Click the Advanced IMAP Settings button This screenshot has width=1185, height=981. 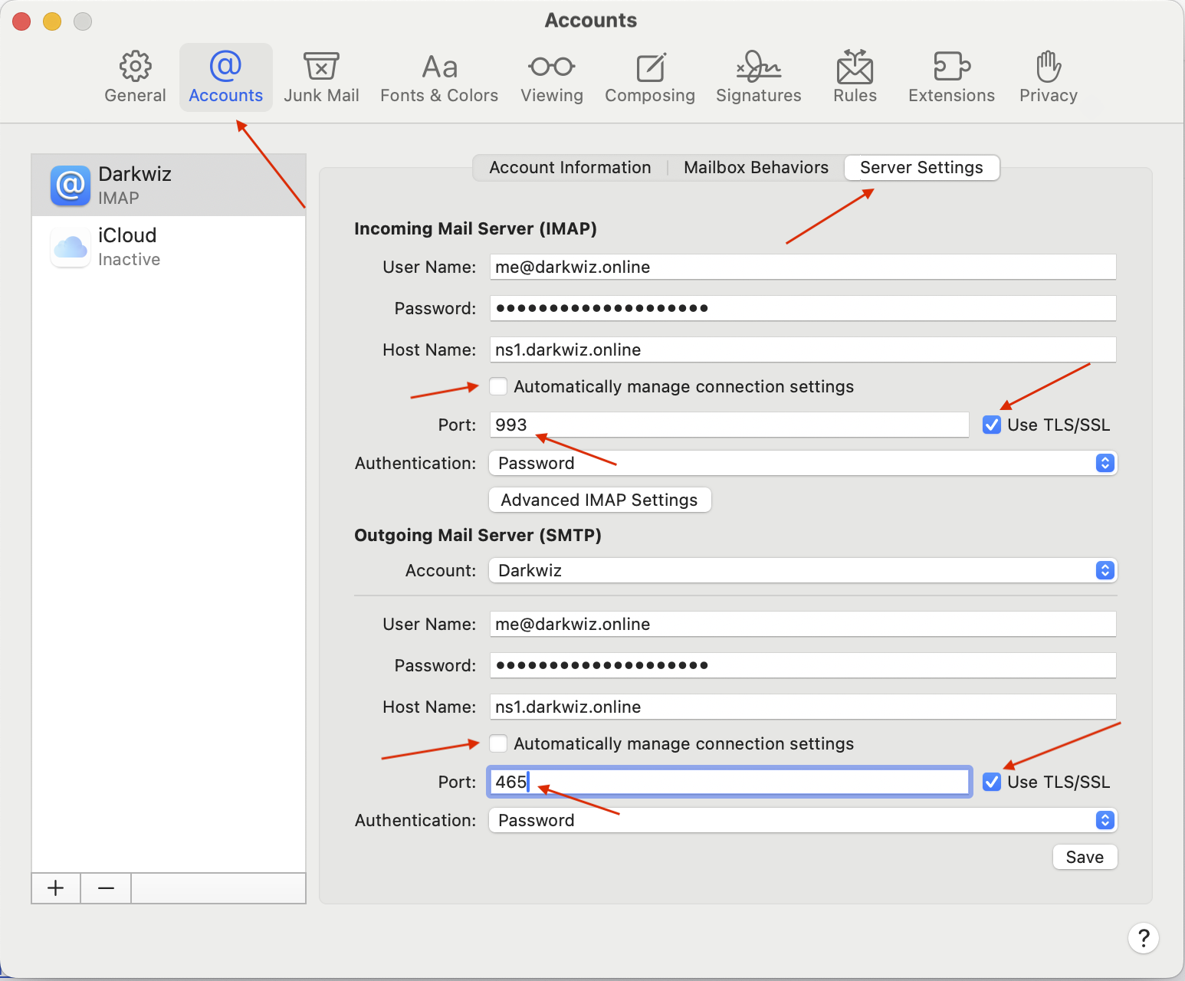point(599,500)
